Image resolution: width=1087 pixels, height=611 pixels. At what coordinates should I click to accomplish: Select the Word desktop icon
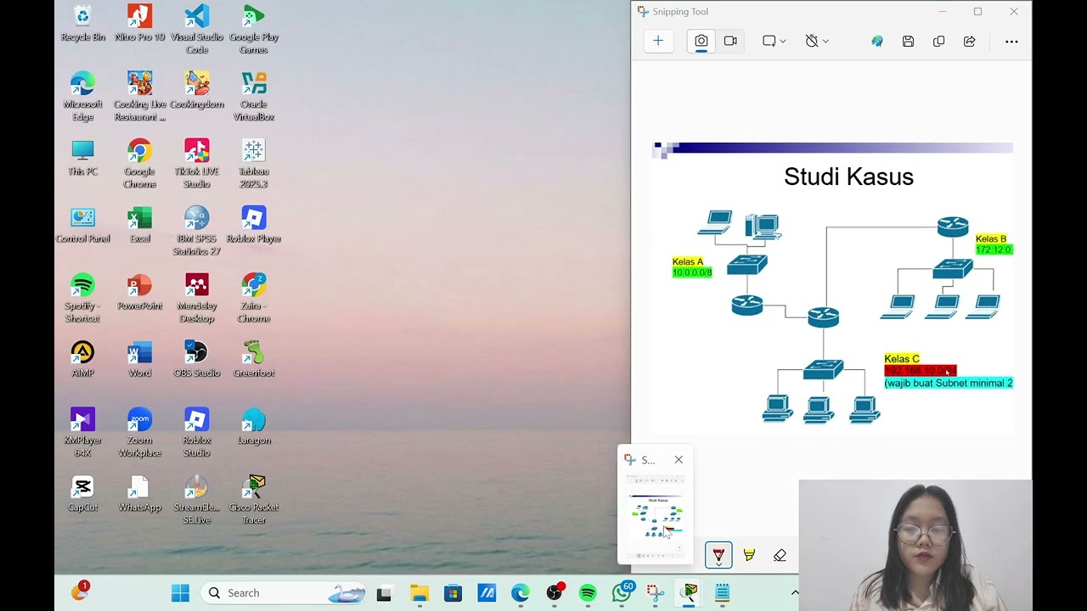click(139, 358)
